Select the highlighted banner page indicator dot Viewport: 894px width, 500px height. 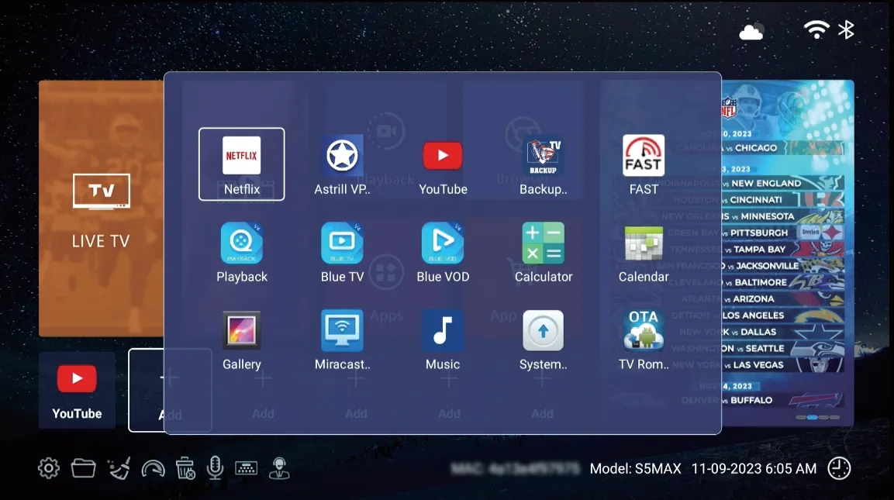coord(813,417)
